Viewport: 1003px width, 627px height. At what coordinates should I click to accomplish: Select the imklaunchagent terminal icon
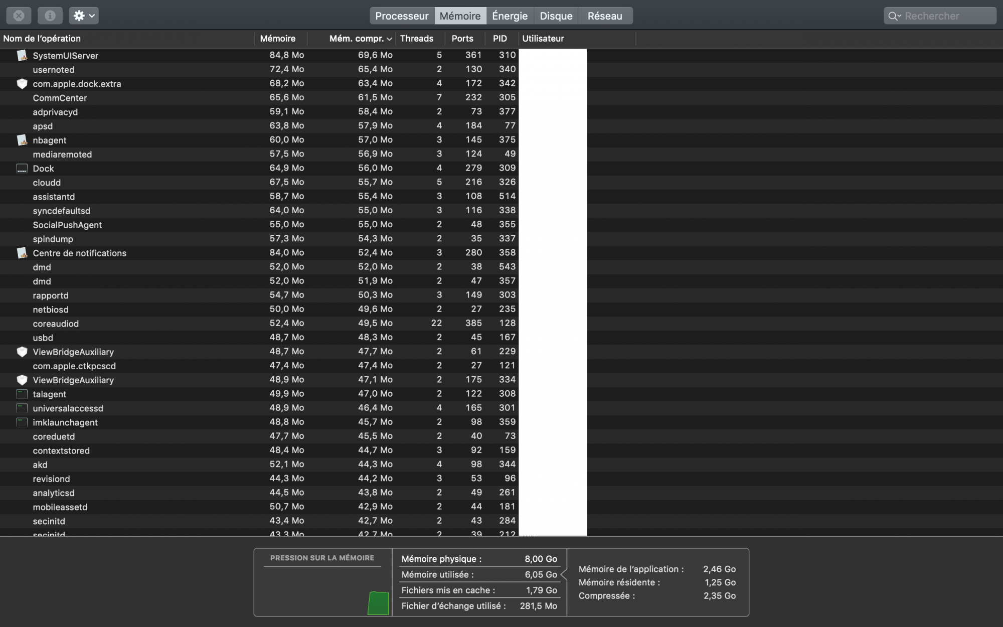click(x=22, y=422)
